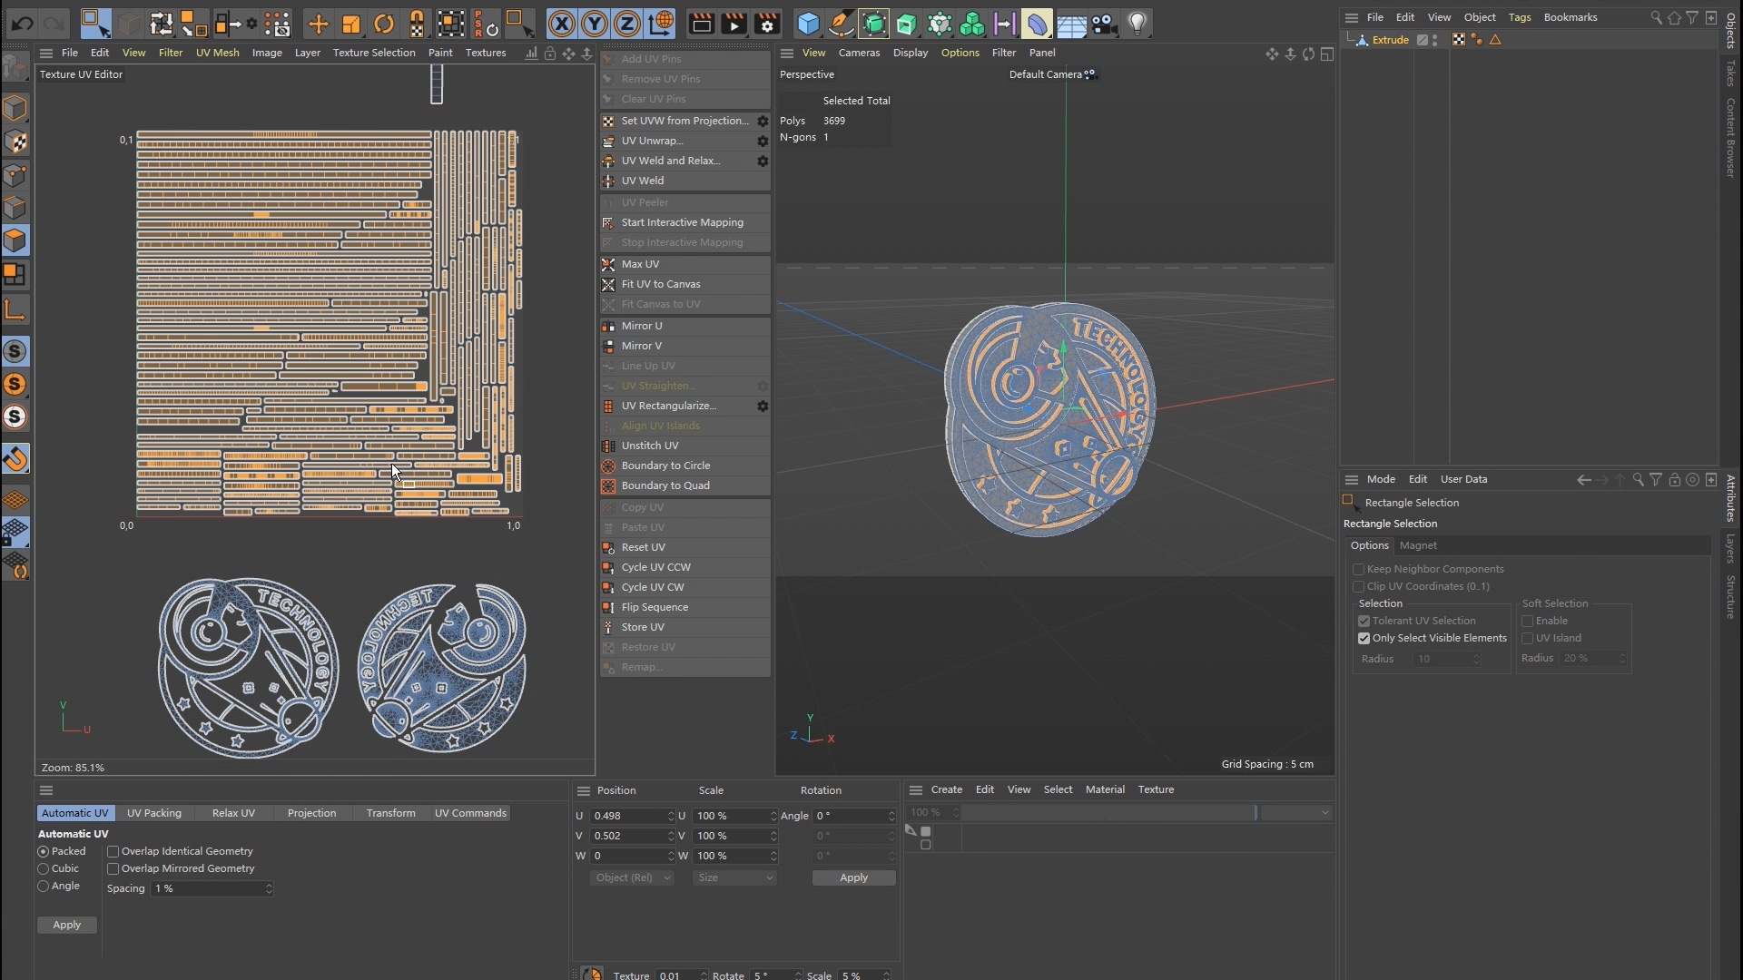Select the Move tool icon
The height and width of the screenshot is (980, 1743).
(318, 24)
